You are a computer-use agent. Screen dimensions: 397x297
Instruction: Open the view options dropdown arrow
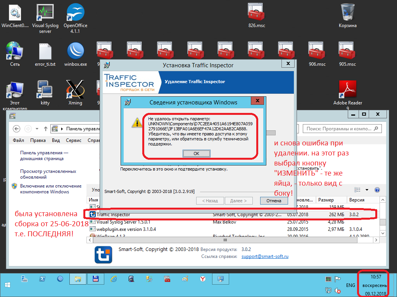367,189
